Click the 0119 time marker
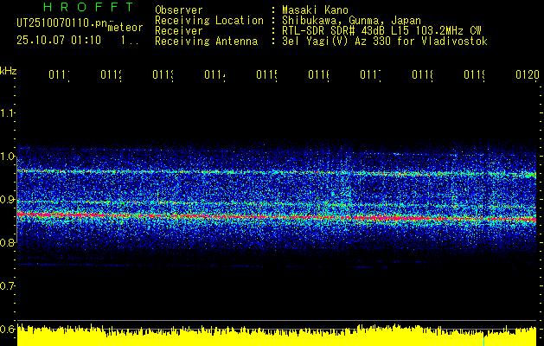Image resolution: width=544 pixels, height=346 pixels. [475, 75]
